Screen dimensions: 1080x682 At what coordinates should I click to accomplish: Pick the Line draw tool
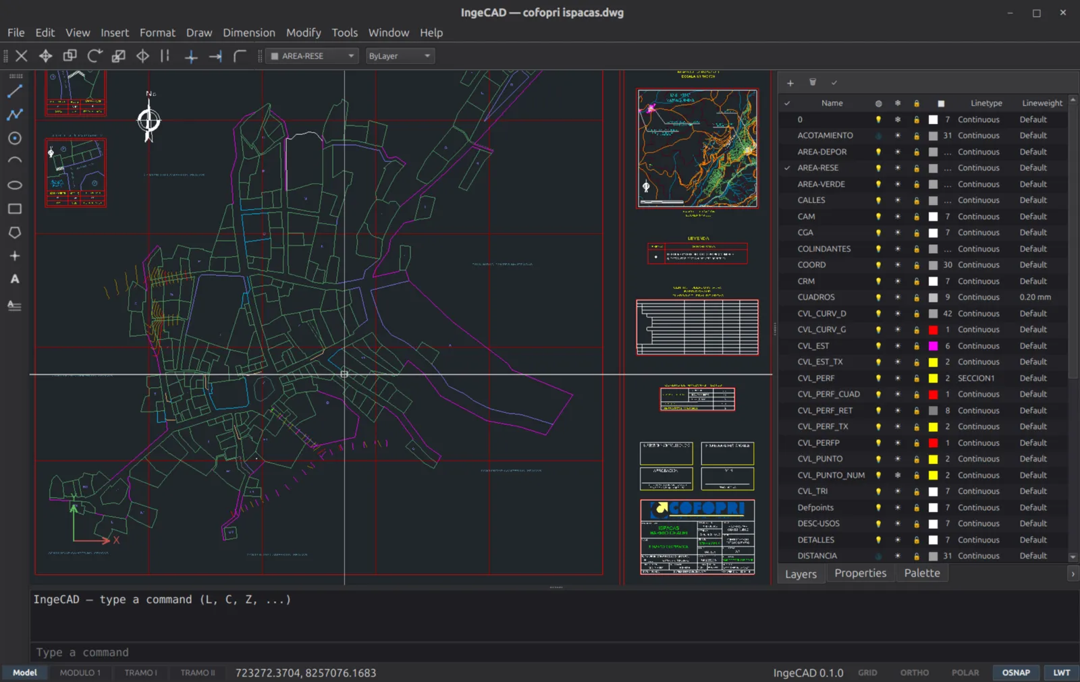click(15, 91)
